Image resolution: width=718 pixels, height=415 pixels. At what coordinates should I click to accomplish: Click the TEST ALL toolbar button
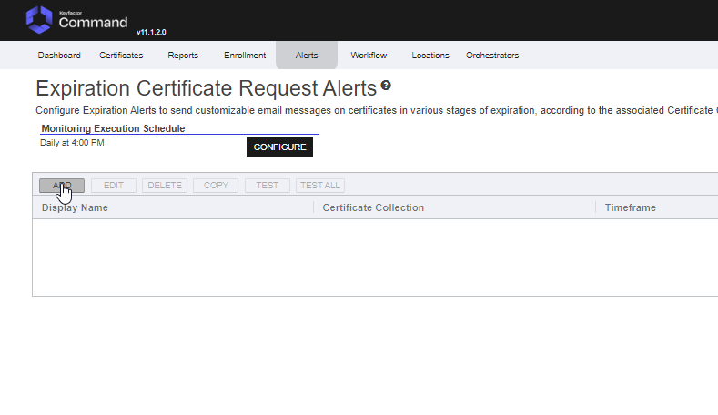click(x=320, y=186)
